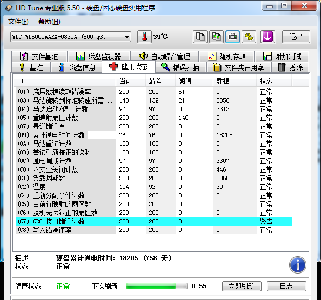Click data value 2868 in table
This screenshot has height=300, width=321.
[x=223, y=178]
